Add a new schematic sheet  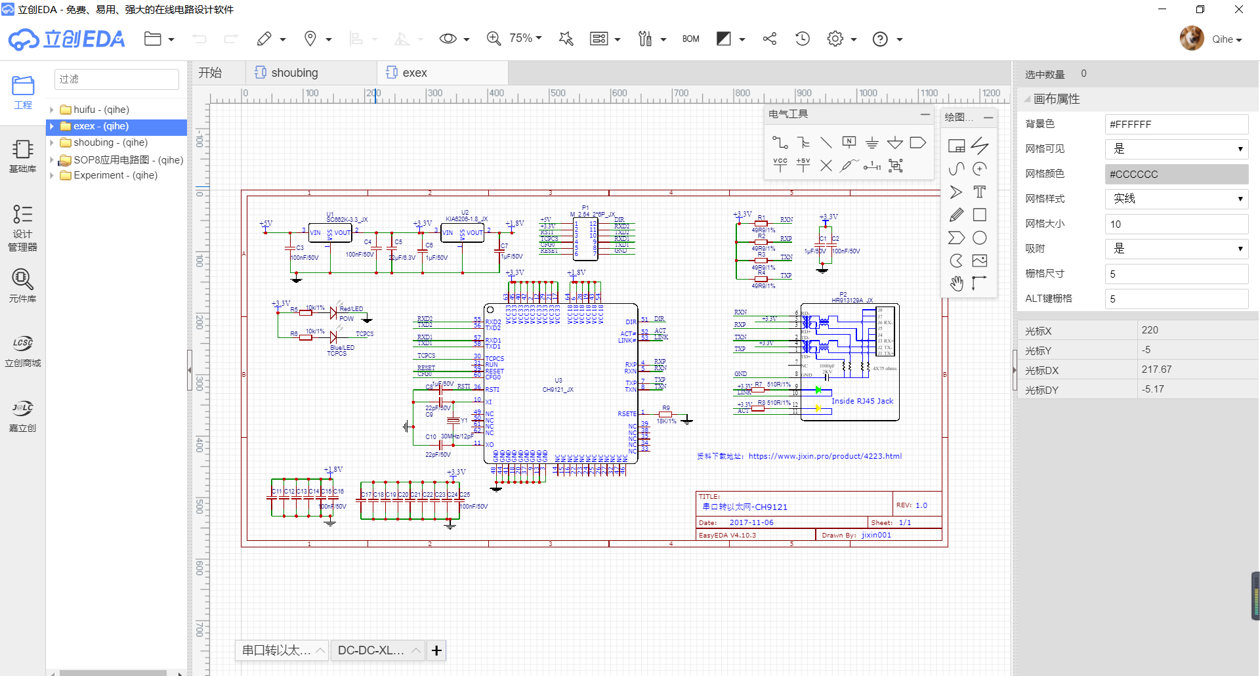point(436,650)
